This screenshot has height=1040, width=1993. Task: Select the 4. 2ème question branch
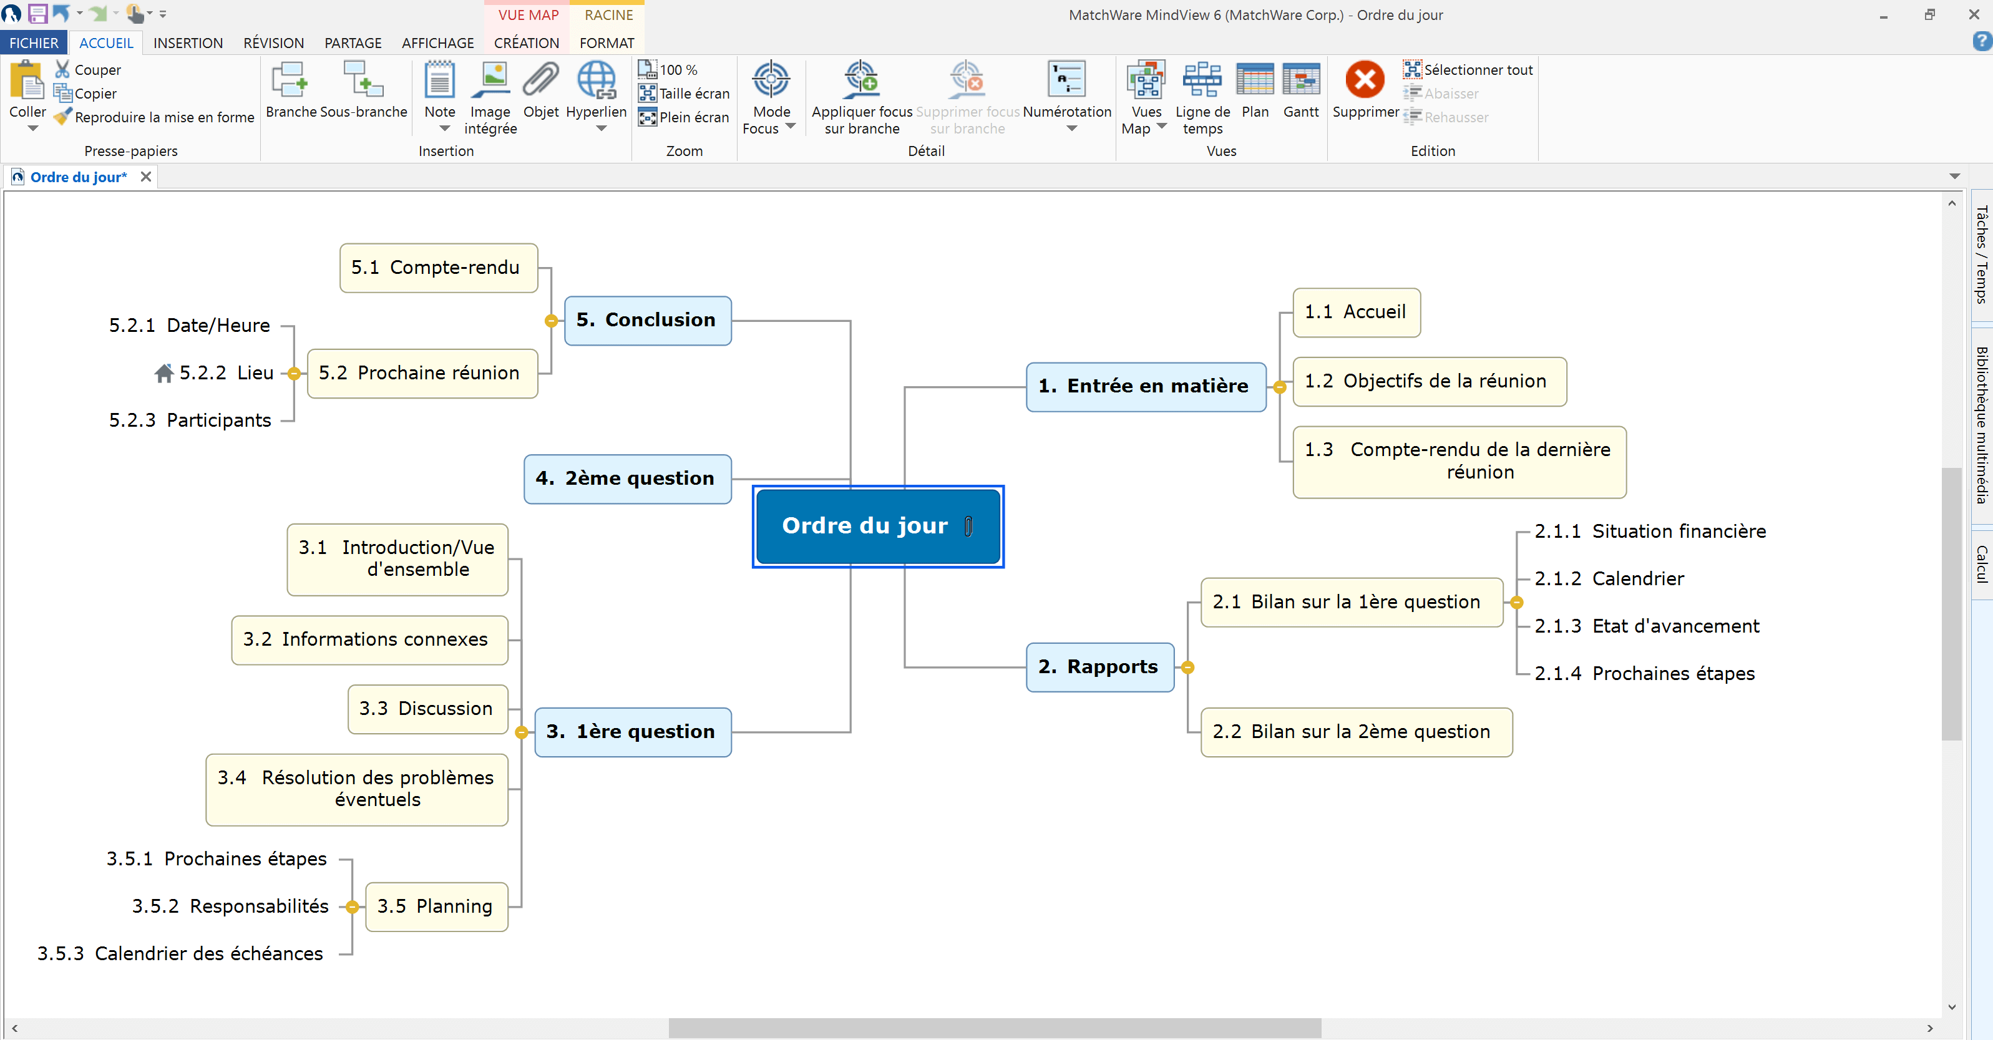point(628,479)
